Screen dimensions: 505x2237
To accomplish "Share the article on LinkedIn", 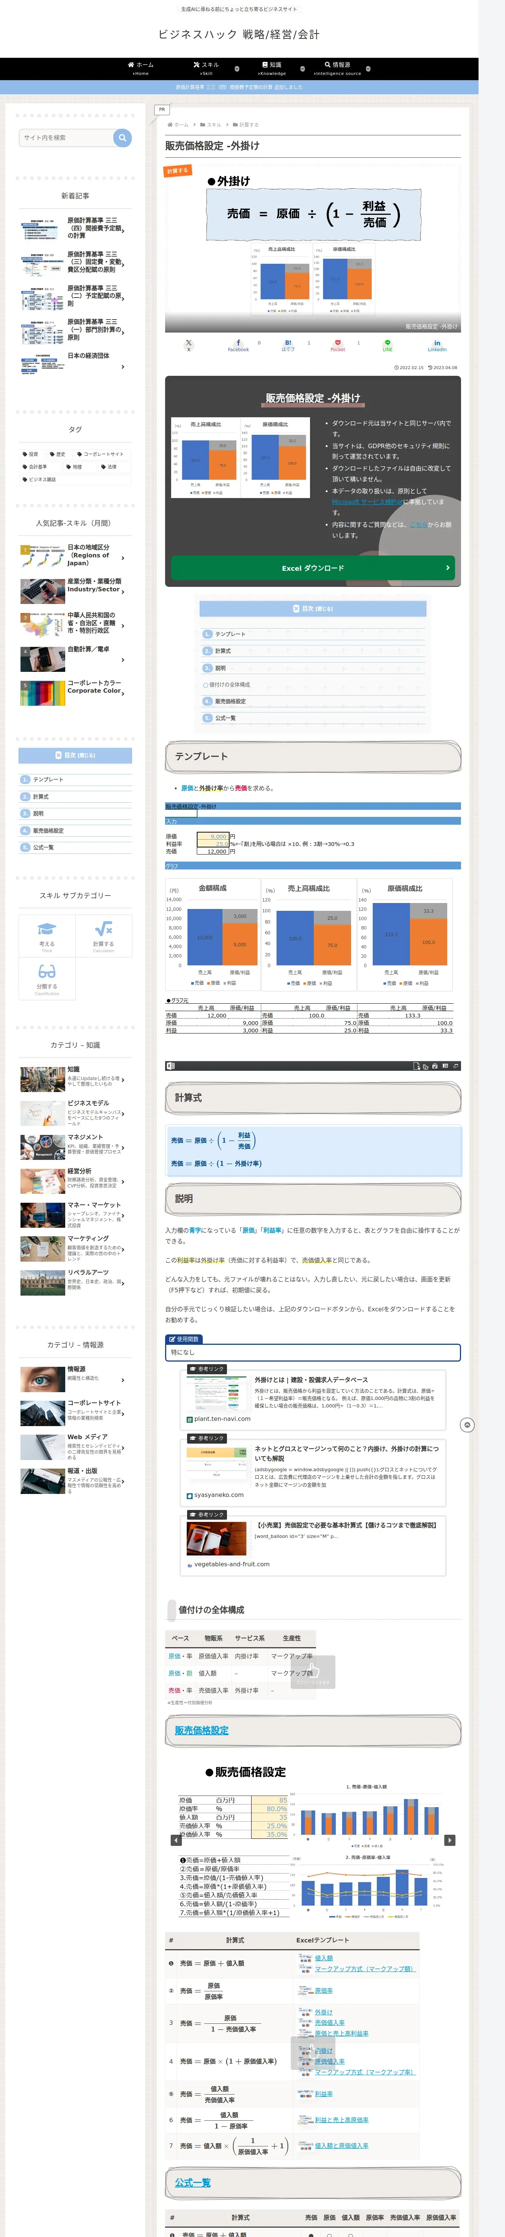I will [437, 345].
